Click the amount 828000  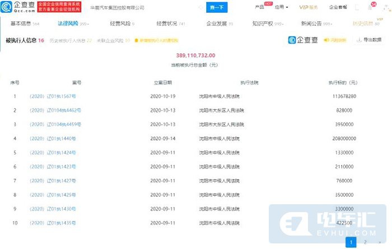point(344,110)
